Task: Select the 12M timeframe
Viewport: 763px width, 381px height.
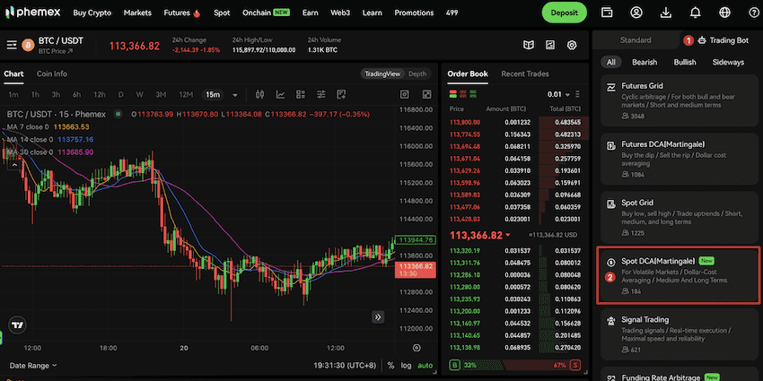Action: 186,94
